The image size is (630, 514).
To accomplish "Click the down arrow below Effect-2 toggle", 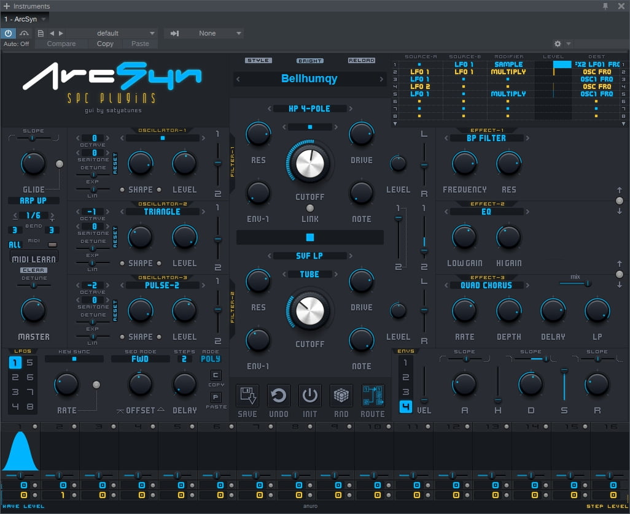I will (x=620, y=285).
